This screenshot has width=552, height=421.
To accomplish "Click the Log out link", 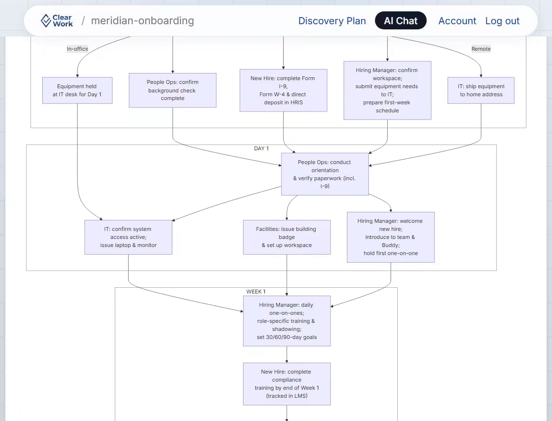I will [502, 21].
